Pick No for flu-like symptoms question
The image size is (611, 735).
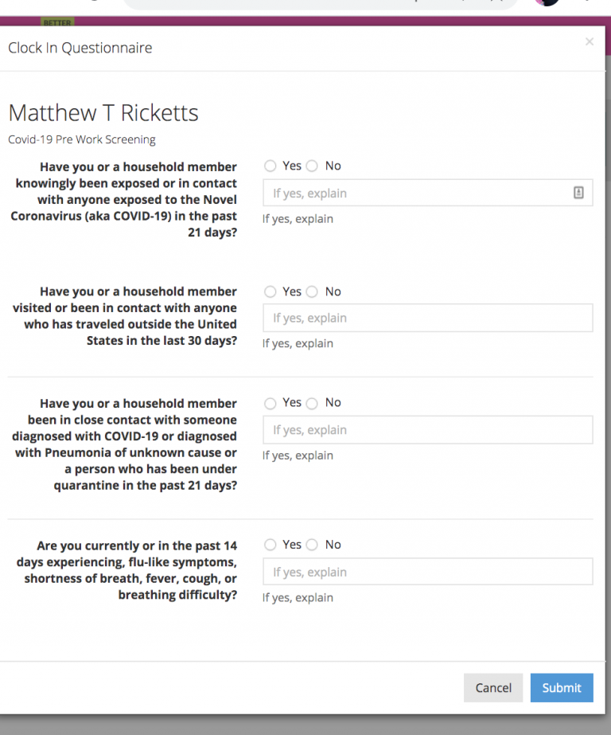pyautogui.click(x=312, y=545)
